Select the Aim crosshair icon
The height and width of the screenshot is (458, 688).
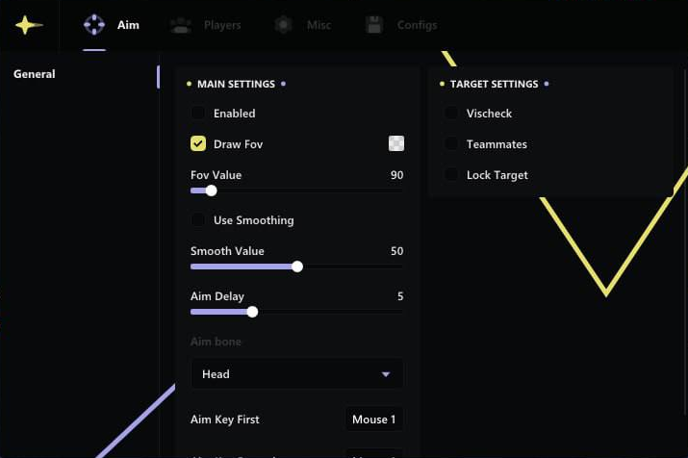click(94, 25)
